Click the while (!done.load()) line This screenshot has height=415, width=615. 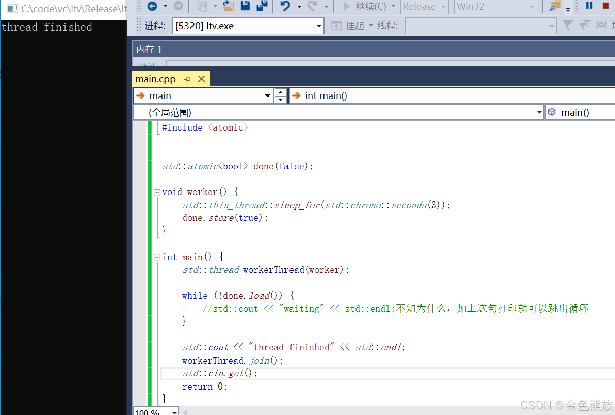point(238,296)
